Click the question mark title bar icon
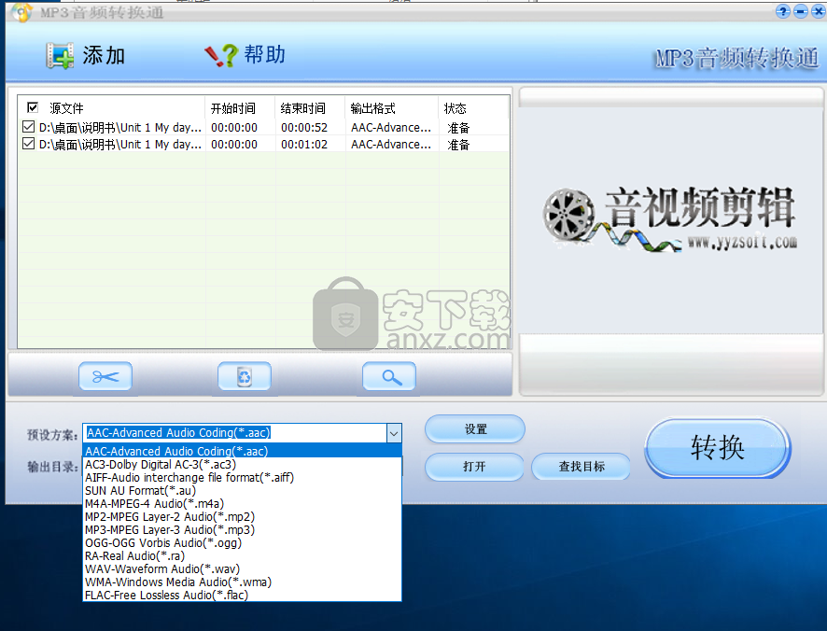 pyautogui.click(x=783, y=11)
